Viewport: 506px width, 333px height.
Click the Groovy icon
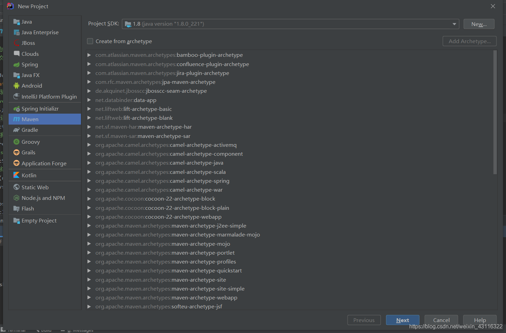(16, 142)
